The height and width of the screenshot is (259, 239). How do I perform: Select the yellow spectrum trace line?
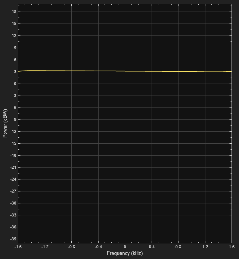(125, 71)
